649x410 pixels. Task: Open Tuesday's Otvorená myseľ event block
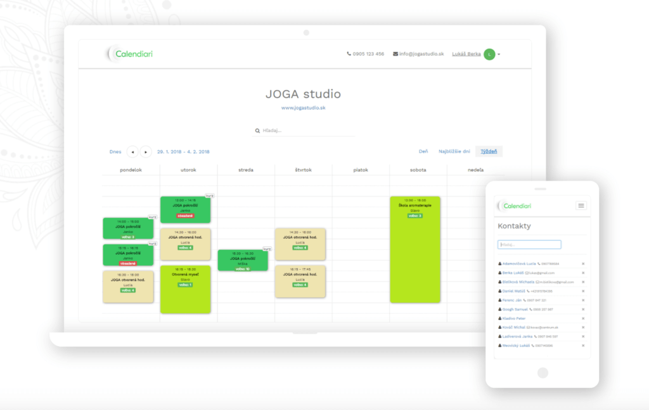pos(185,288)
